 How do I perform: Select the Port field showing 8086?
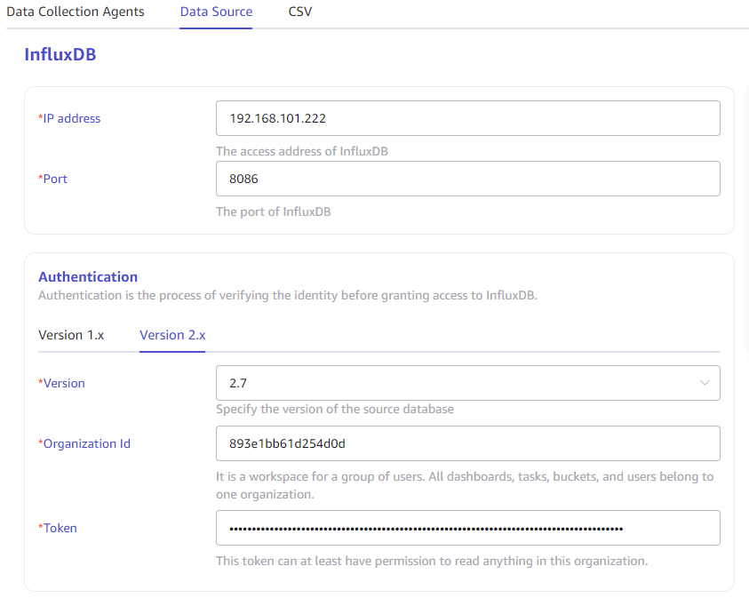pos(468,179)
